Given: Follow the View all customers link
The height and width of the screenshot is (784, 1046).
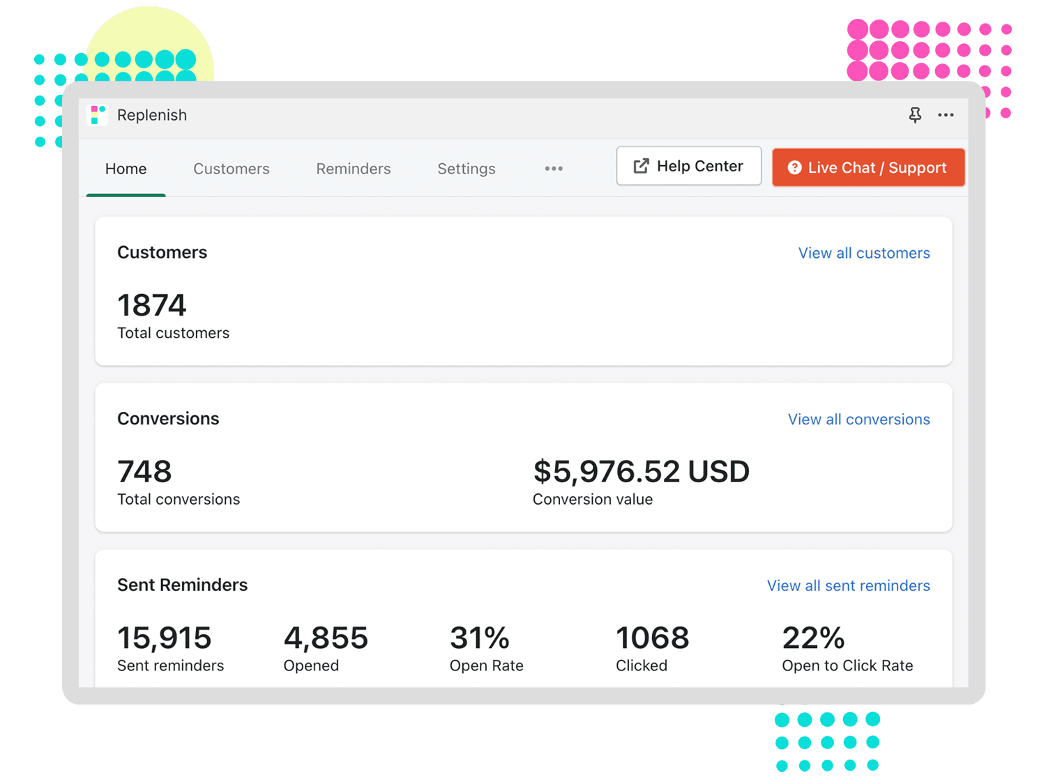Looking at the screenshot, I should pos(863,253).
